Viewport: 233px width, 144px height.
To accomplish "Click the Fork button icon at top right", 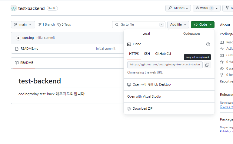I will 227,8.
